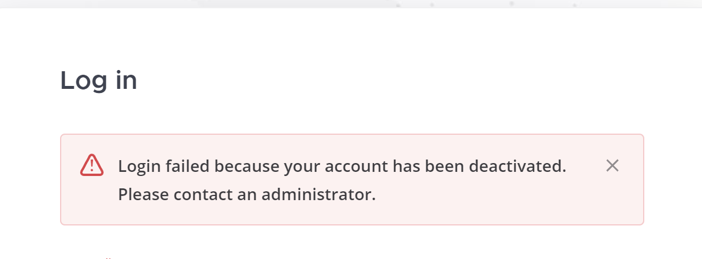Click empty pink area right of "administrator."
The width and height of the screenshot is (702, 259).
(x=501, y=197)
